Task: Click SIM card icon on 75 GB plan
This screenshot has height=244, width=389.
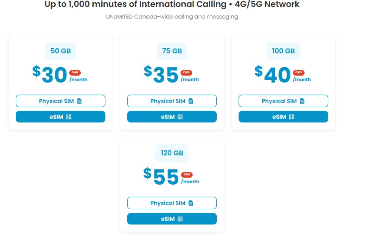Action: 191,101
